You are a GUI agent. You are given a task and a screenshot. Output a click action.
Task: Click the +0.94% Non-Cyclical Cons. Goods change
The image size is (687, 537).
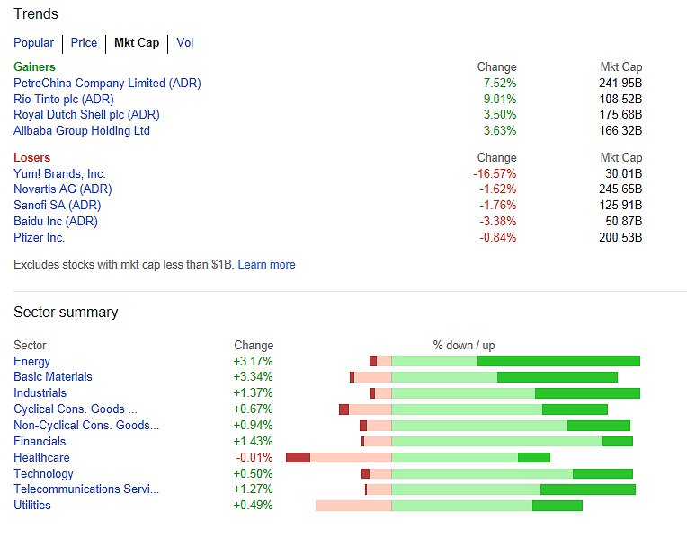pyautogui.click(x=254, y=426)
